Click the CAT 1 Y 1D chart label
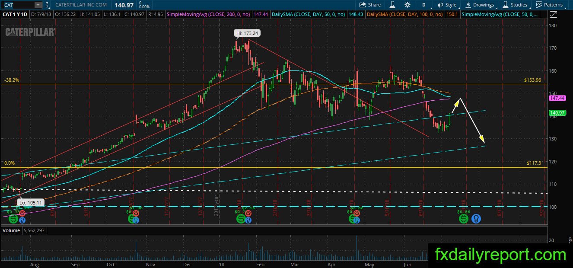The height and width of the screenshot is (268, 573). tap(14, 14)
